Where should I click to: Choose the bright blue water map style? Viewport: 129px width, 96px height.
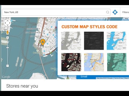tap(117, 41)
